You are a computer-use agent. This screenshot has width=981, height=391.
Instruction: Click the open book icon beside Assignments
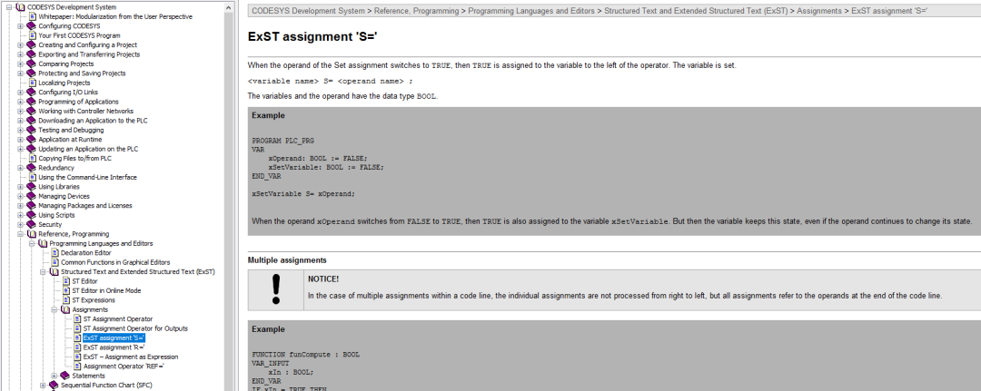point(65,309)
